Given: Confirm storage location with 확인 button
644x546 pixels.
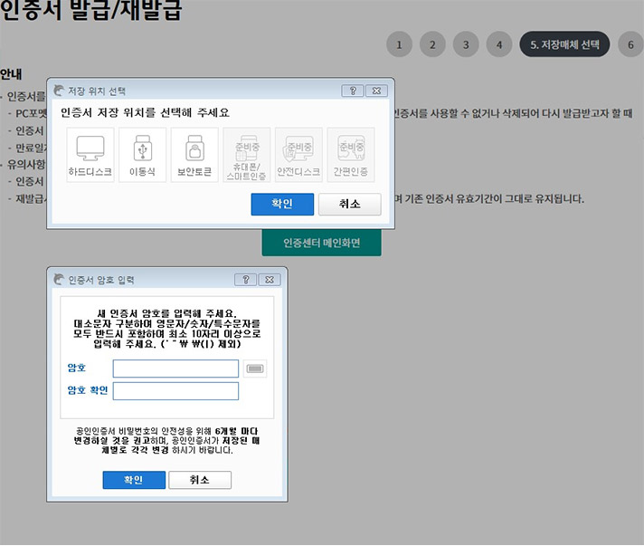Looking at the screenshot, I should point(282,205).
